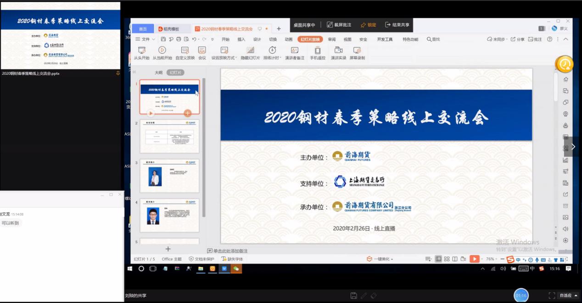Viewport: 582px width, 303px height.
Task: Collapse the ribbon with up chevron
Action: click(565, 39)
